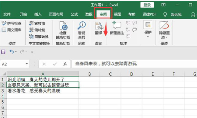Convert text with 简转繁
Screen dimensions: 197x118
click(37, 30)
